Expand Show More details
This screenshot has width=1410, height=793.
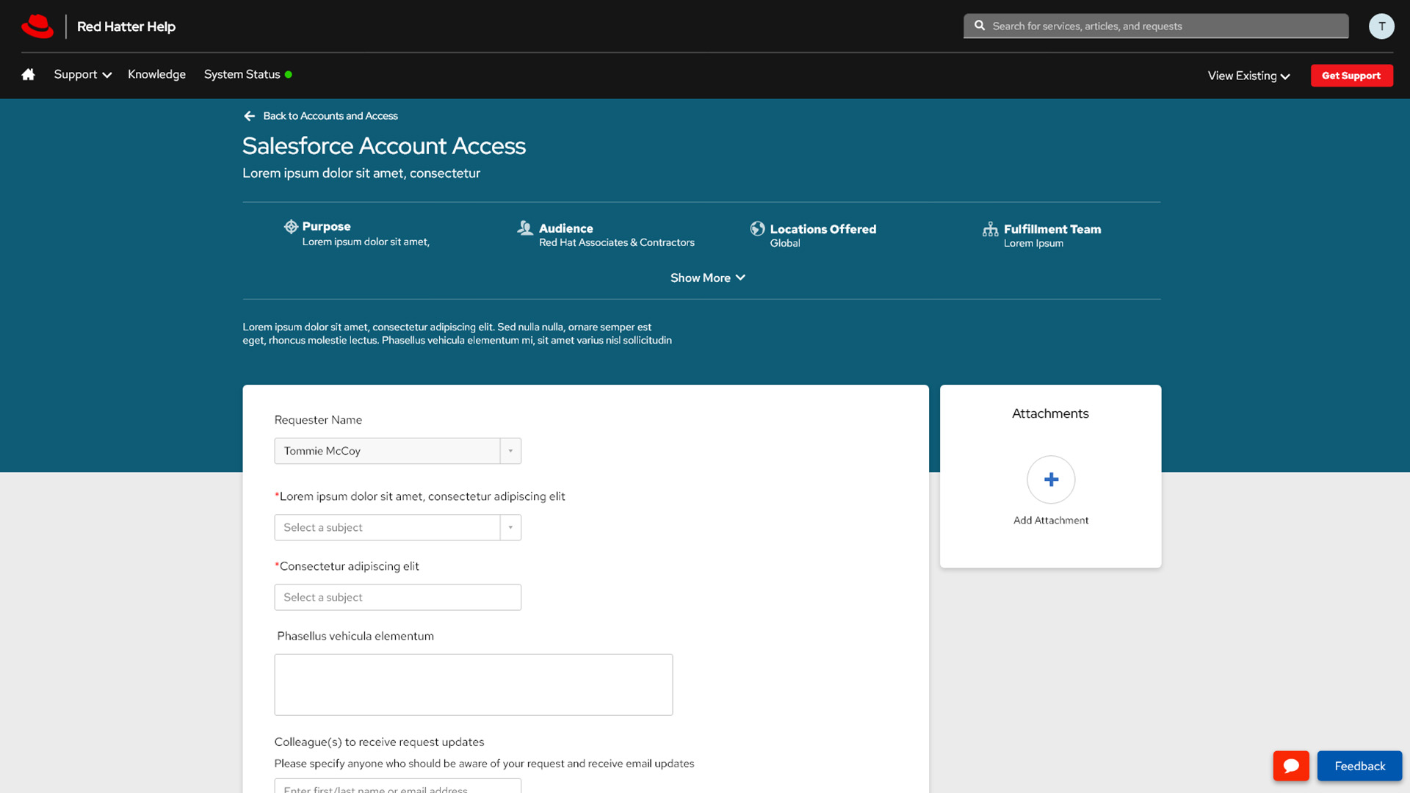tap(708, 278)
